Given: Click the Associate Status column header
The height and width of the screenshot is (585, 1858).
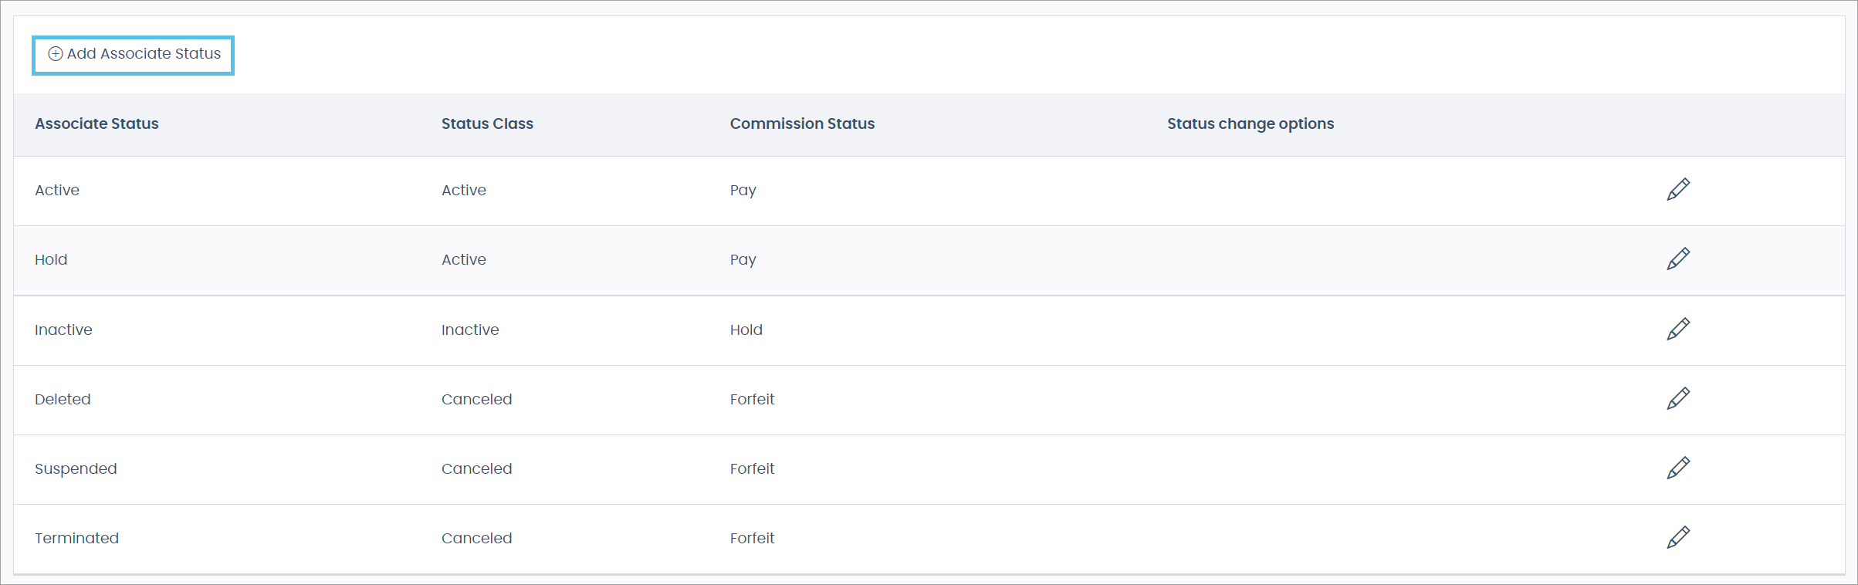Looking at the screenshot, I should point(96,123).
